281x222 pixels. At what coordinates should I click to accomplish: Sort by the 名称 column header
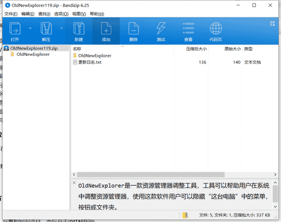pyautogui.click(x=77, y=49)
